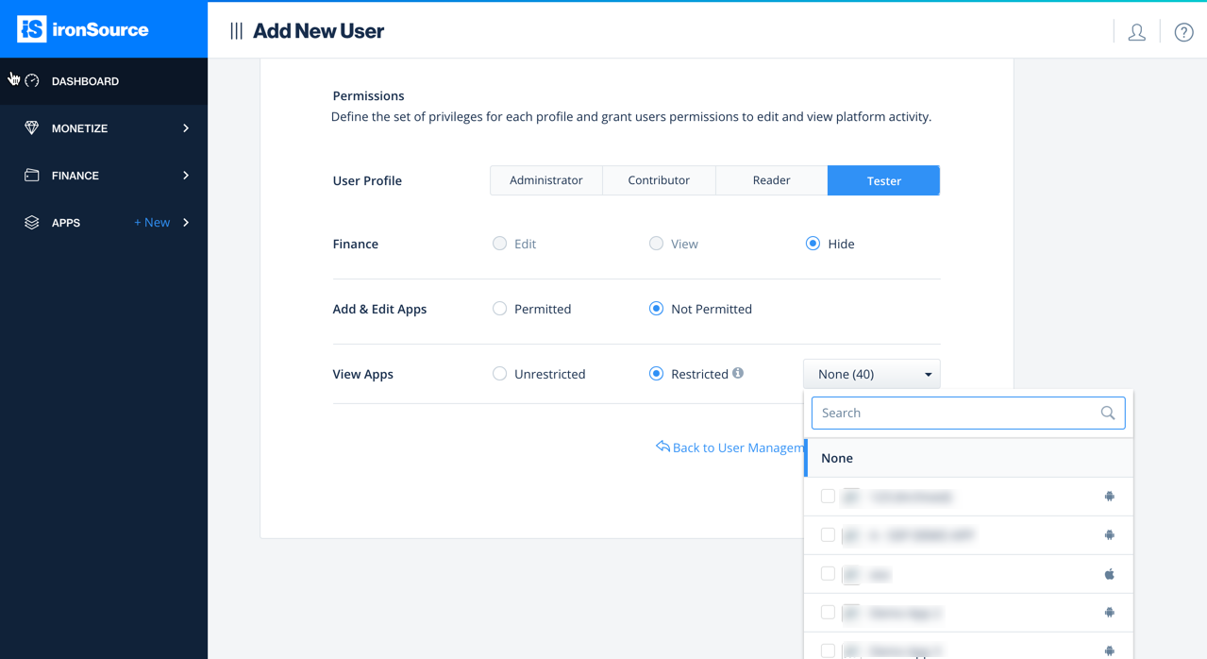Select the Monetize diamond icon in sidebar

click(x=31, y=127)
